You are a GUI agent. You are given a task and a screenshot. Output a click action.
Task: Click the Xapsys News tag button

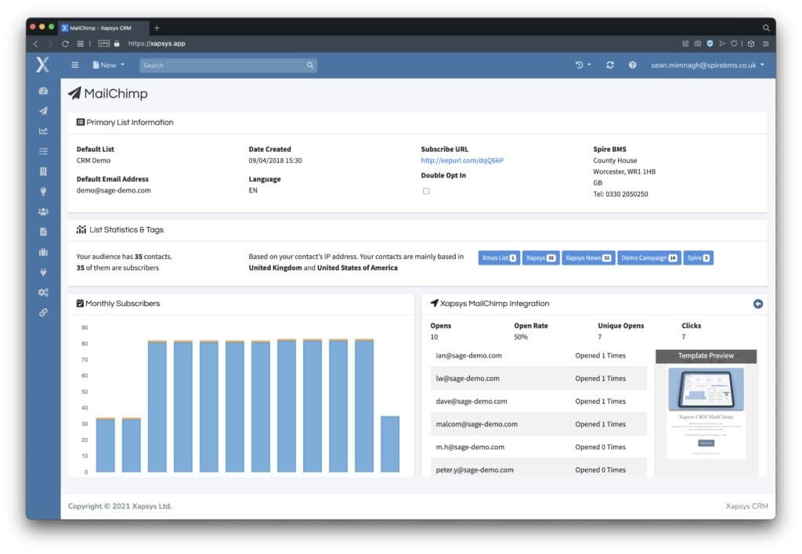tap(587, 257)
